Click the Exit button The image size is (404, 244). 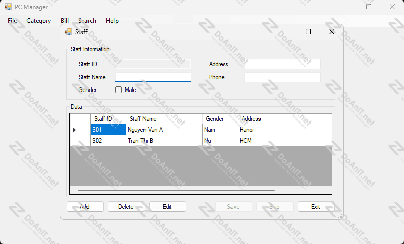315,207
